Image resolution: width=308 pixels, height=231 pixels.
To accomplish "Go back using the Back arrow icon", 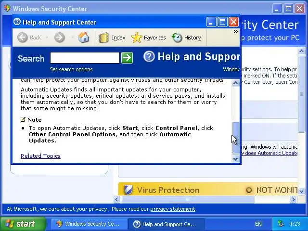I will 23,38.
